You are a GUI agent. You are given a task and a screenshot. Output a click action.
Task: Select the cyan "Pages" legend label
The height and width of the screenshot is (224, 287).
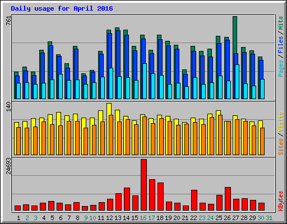pyautogui.click(x=281, y=68)
